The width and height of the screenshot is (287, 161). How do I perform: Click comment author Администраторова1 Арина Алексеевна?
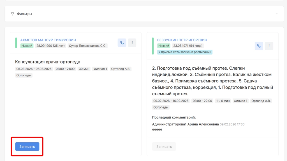point(185,124)
